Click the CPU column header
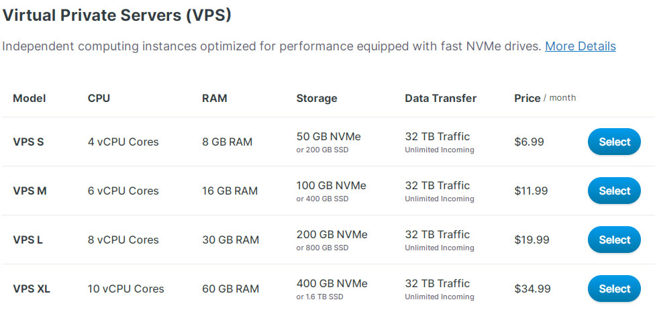Image resolution: width=655 pixels, height=310 pixels. tap(99, 98)
